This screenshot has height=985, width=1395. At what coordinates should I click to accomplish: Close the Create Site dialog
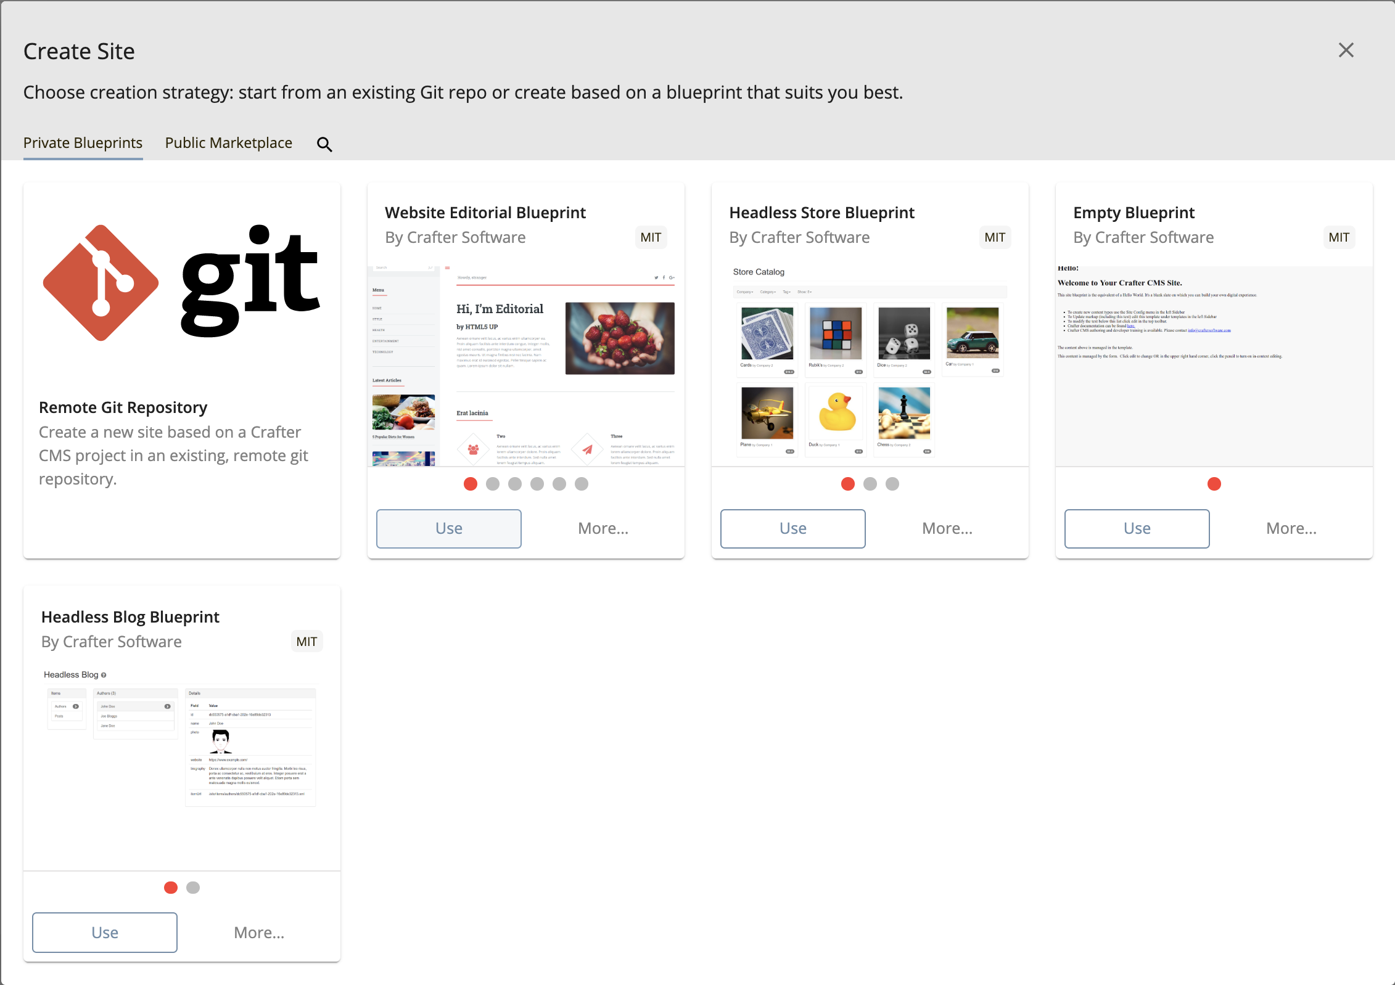(1346, 50)
